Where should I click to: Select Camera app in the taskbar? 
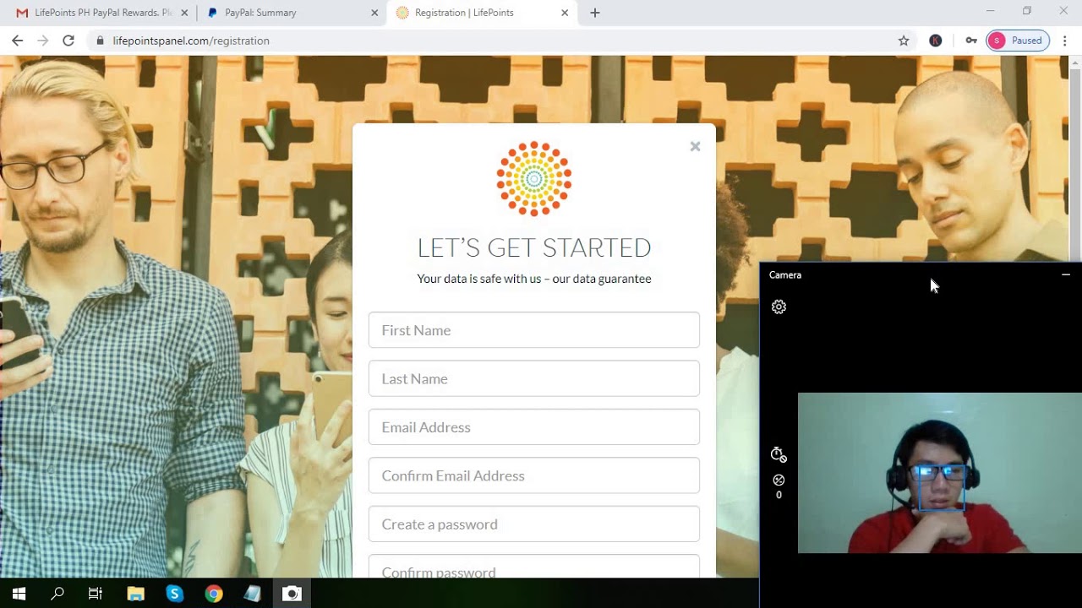click(x=292, y=594)
